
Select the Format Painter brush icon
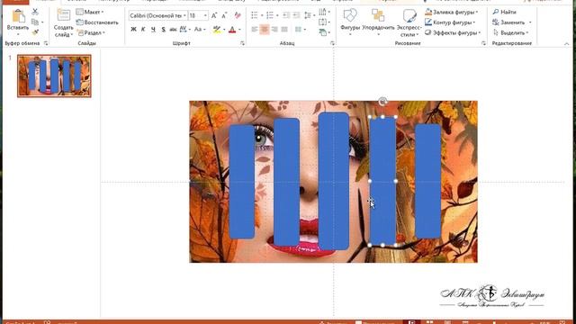pos(35,32)
